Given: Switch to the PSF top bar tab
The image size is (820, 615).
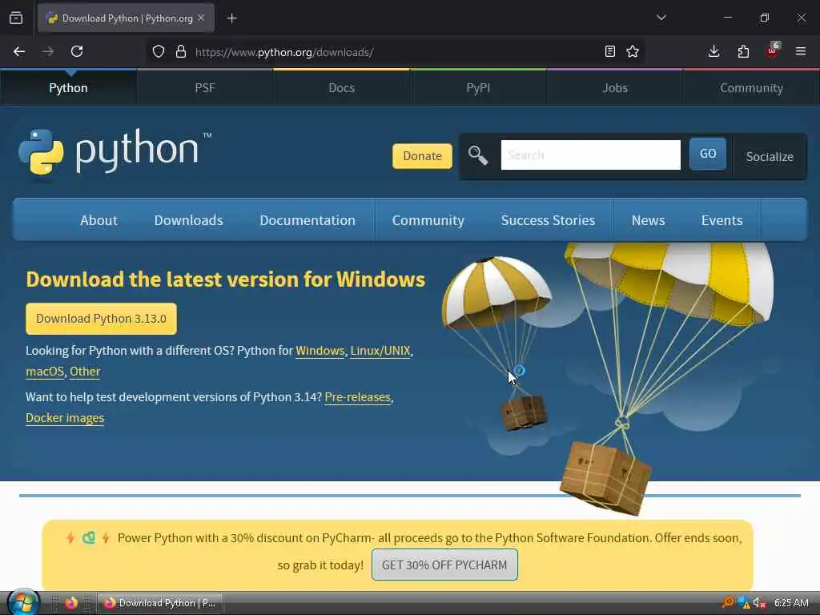Looking at the screenshot, I should click(x=205, y=88).
